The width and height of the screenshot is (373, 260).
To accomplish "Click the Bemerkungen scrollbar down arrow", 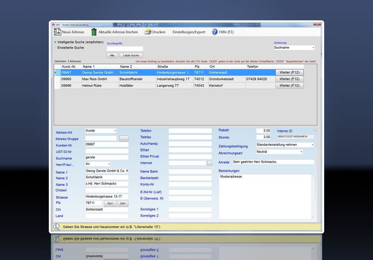I will [313, 217].
